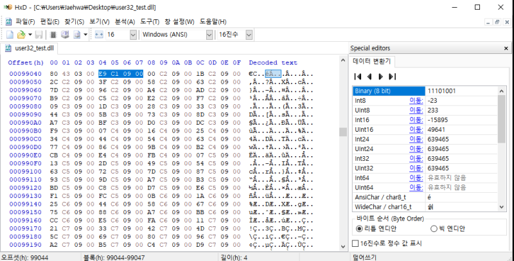Open the 도움말(H) menu

pyautogui.click(x=213, y=22)
